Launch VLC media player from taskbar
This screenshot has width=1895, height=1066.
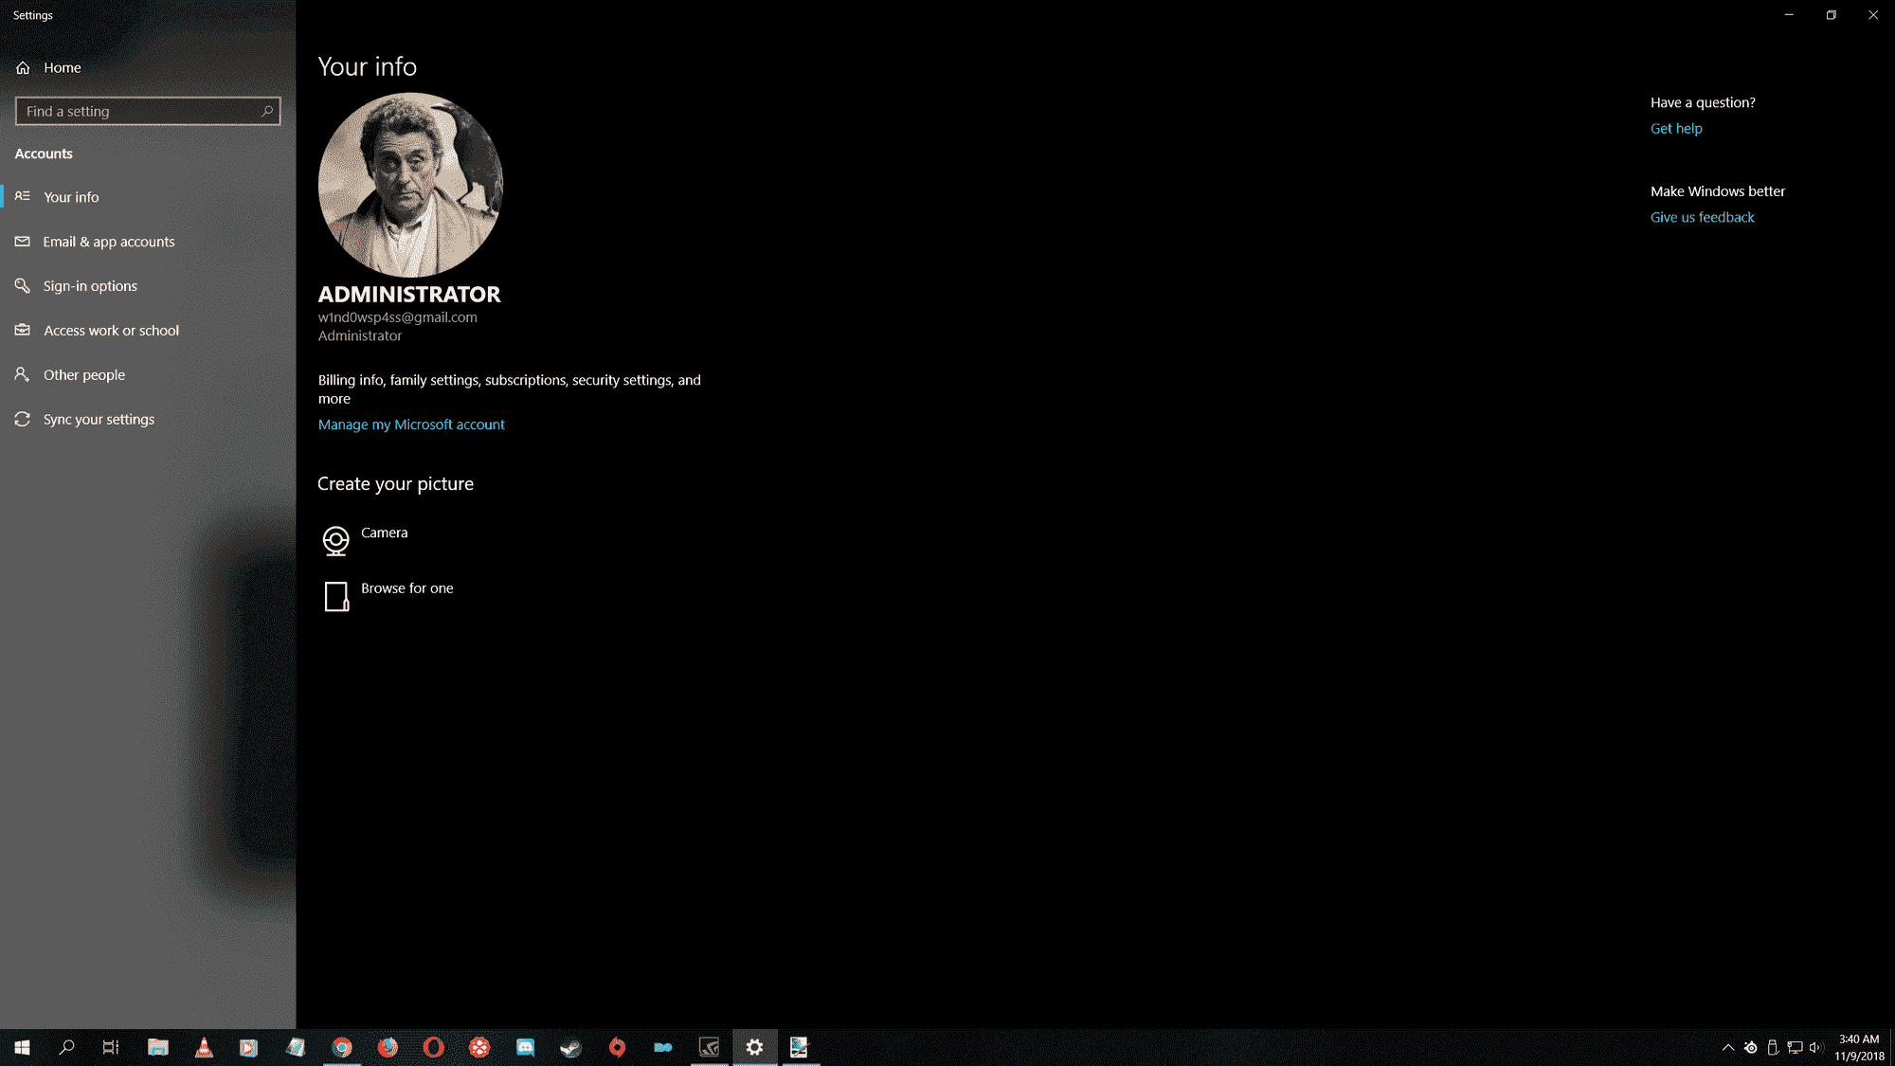[x=204, y=1047]
